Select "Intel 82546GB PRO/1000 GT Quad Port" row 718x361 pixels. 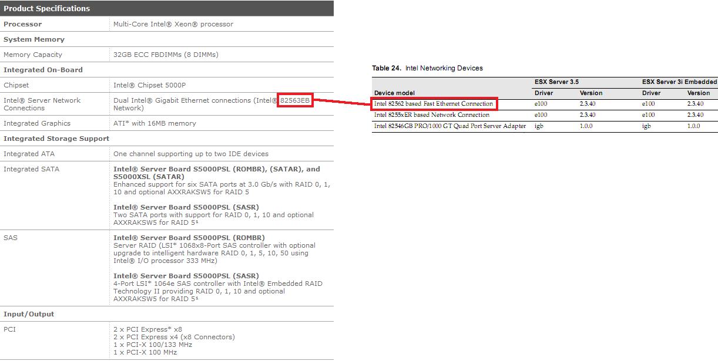(x=450, y=126)
